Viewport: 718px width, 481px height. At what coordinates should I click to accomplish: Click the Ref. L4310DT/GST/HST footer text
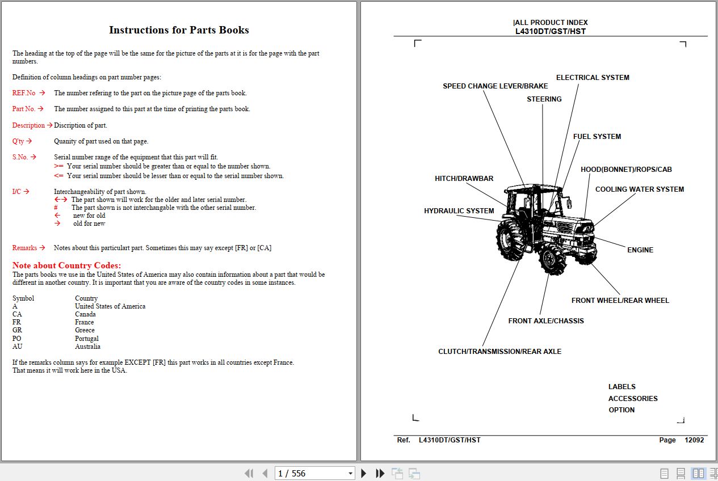(x=439, y=440)
